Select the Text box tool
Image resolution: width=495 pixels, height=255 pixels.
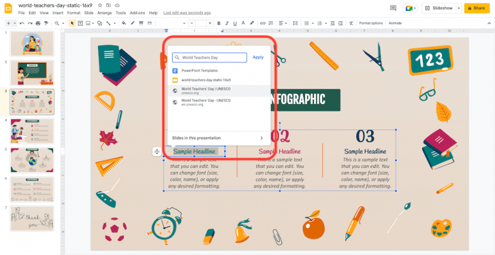80,23
